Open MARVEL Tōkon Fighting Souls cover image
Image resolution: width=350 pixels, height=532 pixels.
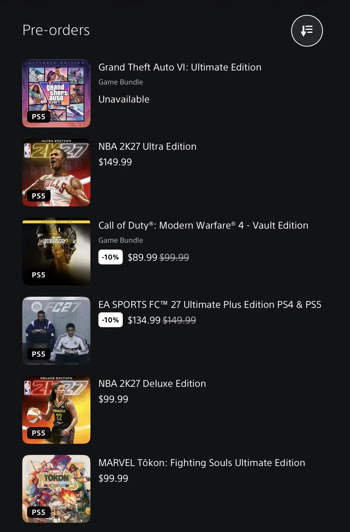(56, 489)
